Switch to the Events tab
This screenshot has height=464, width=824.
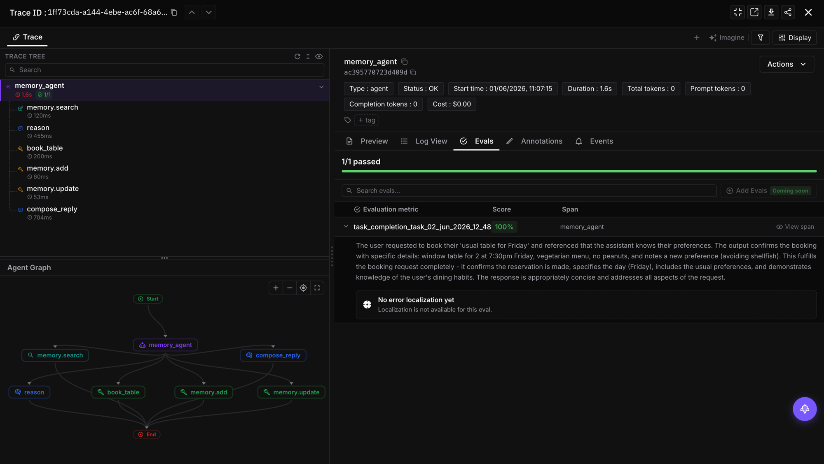pyautogui.click(x=594, y=141)
